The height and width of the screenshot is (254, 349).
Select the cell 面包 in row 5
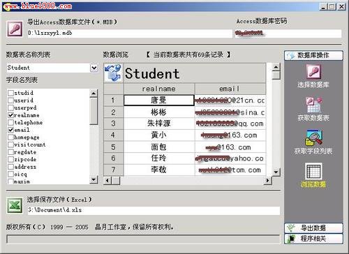tap(159, 147)
